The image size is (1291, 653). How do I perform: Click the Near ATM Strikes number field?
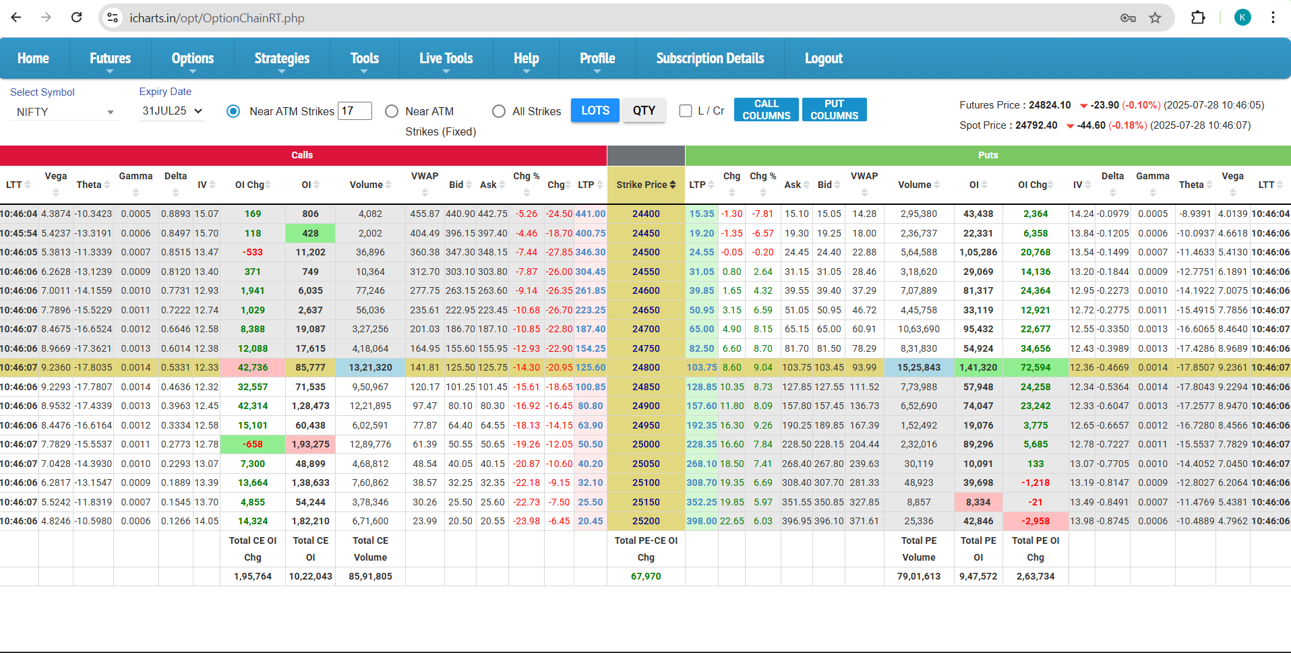click(355, 111)
